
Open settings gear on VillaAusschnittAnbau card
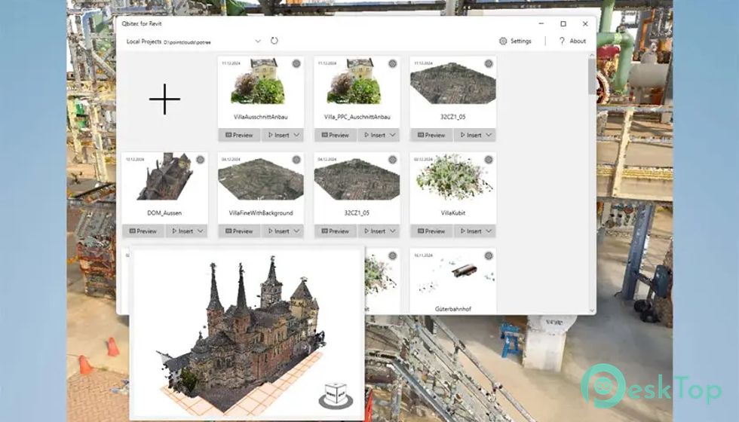tap(296, 64)
